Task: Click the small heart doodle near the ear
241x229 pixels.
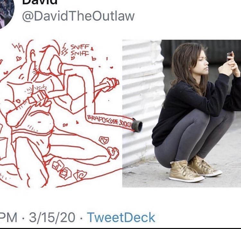Action: click(19, 59)
